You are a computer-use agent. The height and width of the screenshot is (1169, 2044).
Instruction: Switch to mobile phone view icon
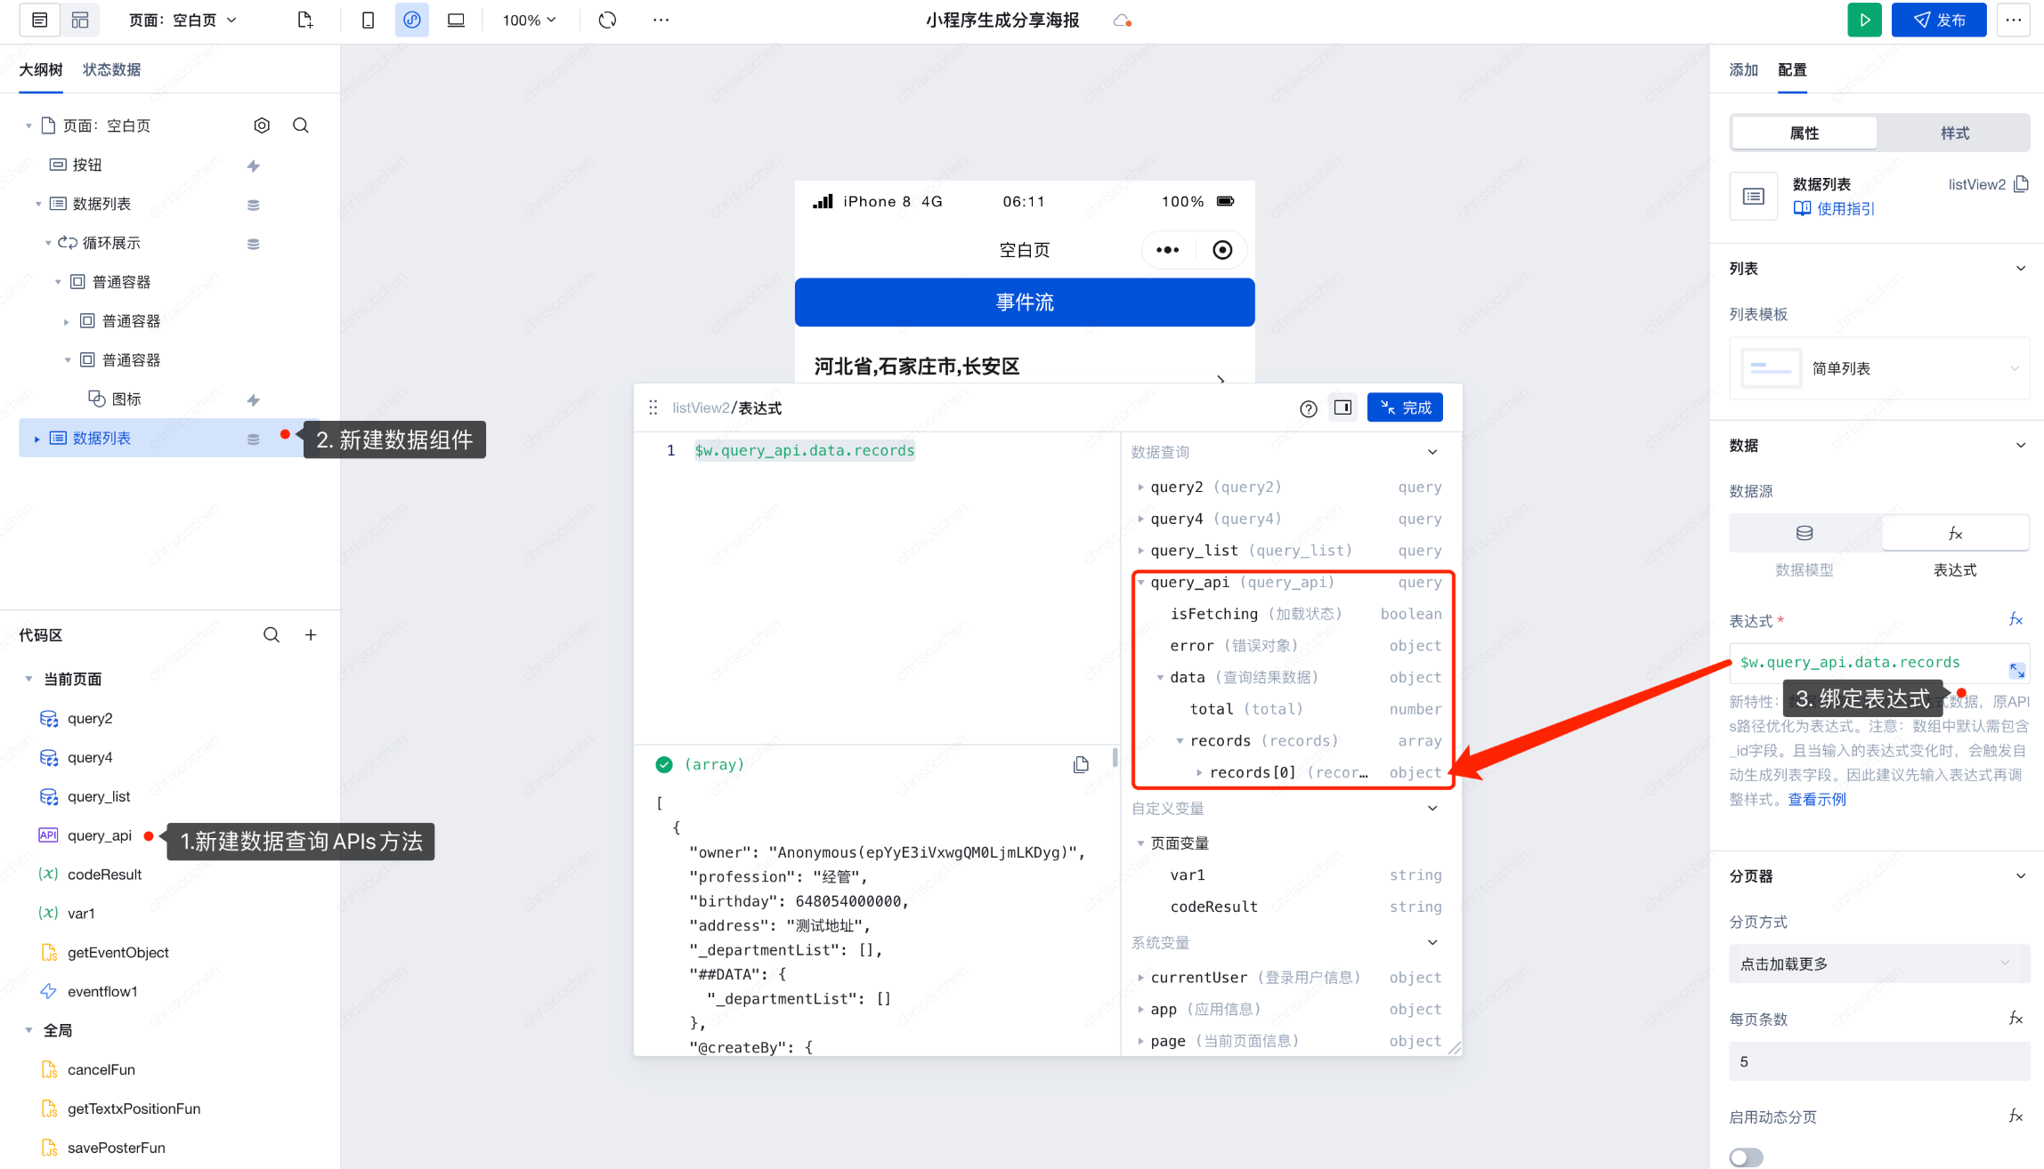[x=368, y=20]
